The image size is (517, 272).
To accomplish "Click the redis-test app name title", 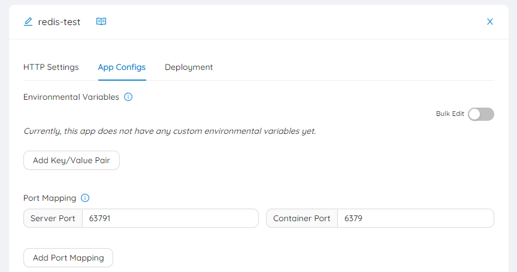I will tap(59, 22).
